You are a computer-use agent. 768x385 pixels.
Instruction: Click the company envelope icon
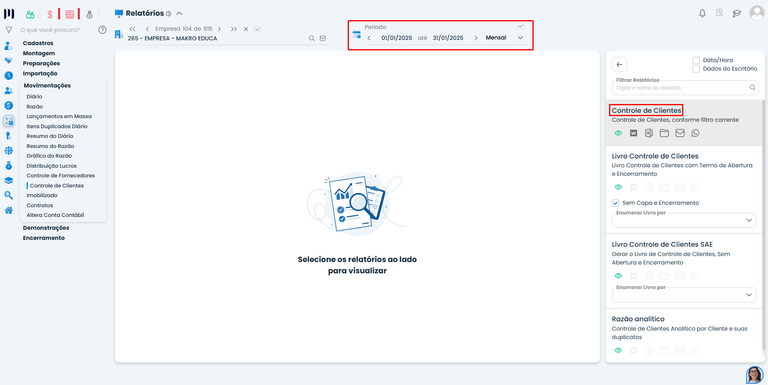pos(323,38)
